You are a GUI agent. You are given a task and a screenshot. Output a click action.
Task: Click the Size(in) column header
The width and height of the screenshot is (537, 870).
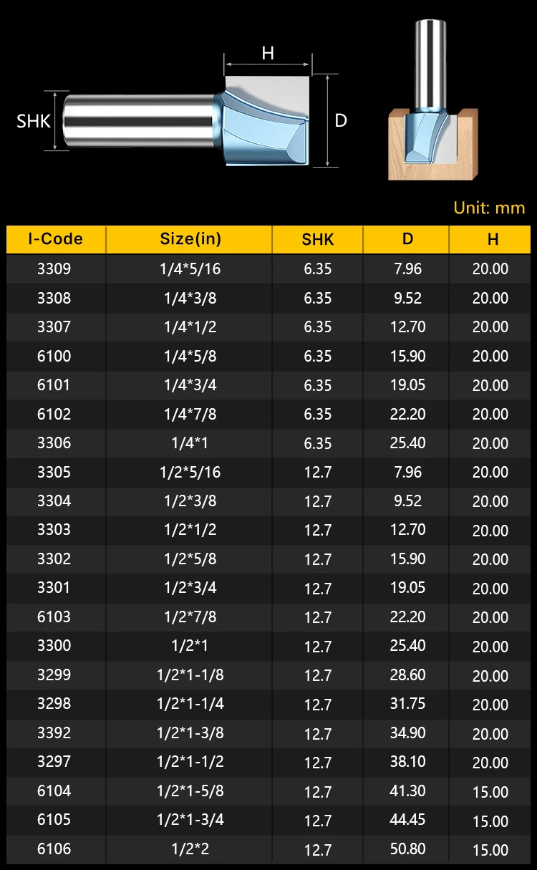(x=190, y=239)
